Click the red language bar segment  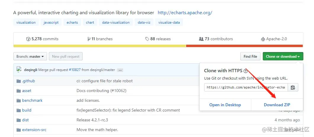coord(244,46)
